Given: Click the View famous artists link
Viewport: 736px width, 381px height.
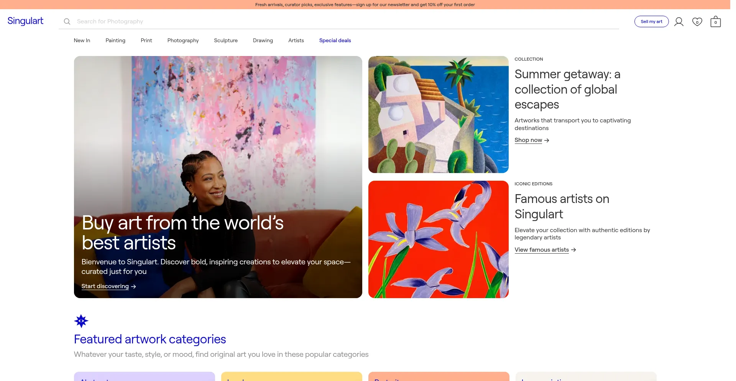Looking at the screenshot, I should (x=542, y=250).
